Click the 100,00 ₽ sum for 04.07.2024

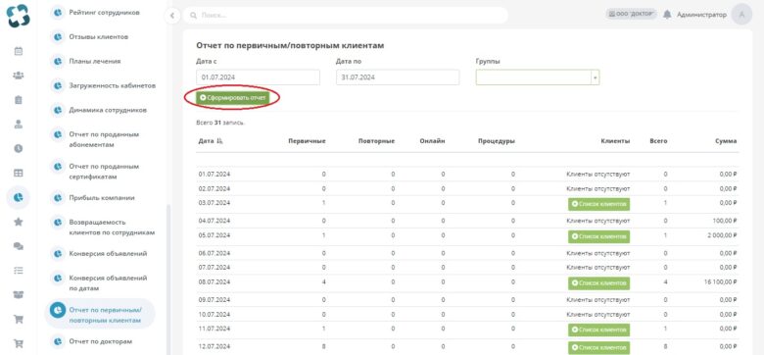point(726,221)
